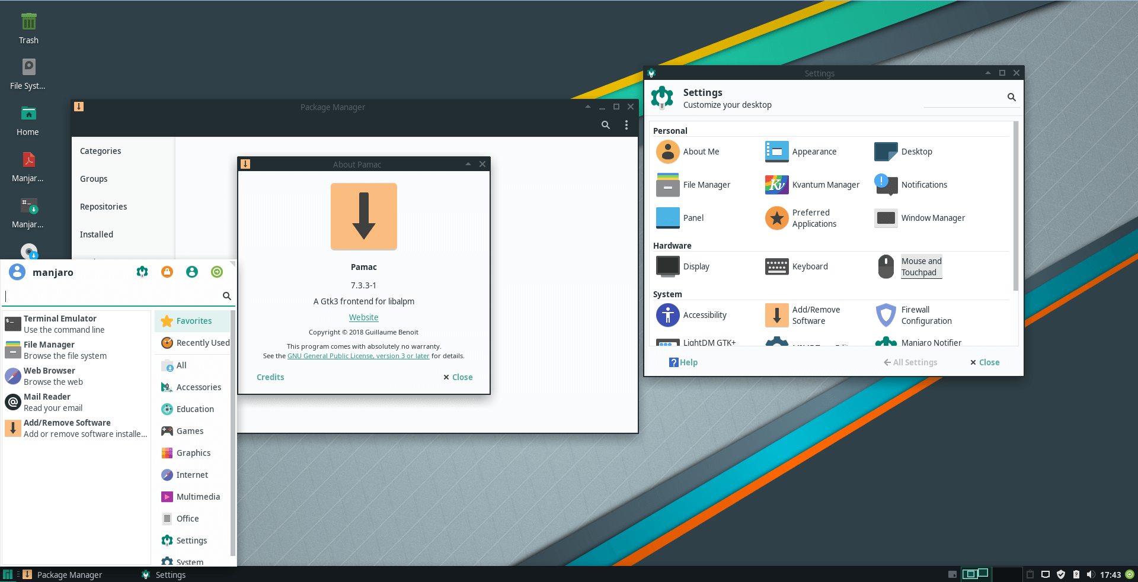Close the About Pamac dialog via Close button
This screenshot has width=1138, height=582.
click(458, 378)
